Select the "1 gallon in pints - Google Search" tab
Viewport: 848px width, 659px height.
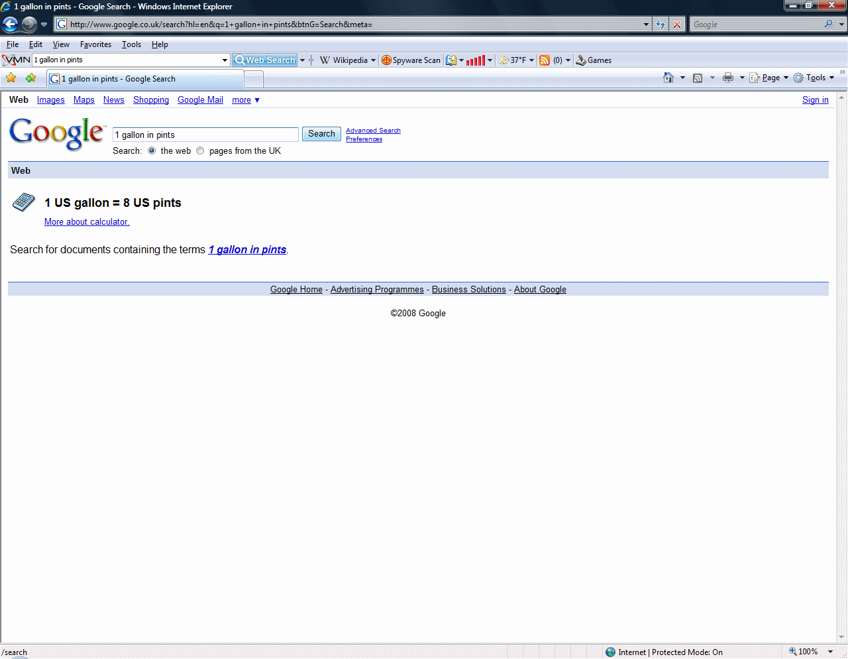(x=145, y=79)
